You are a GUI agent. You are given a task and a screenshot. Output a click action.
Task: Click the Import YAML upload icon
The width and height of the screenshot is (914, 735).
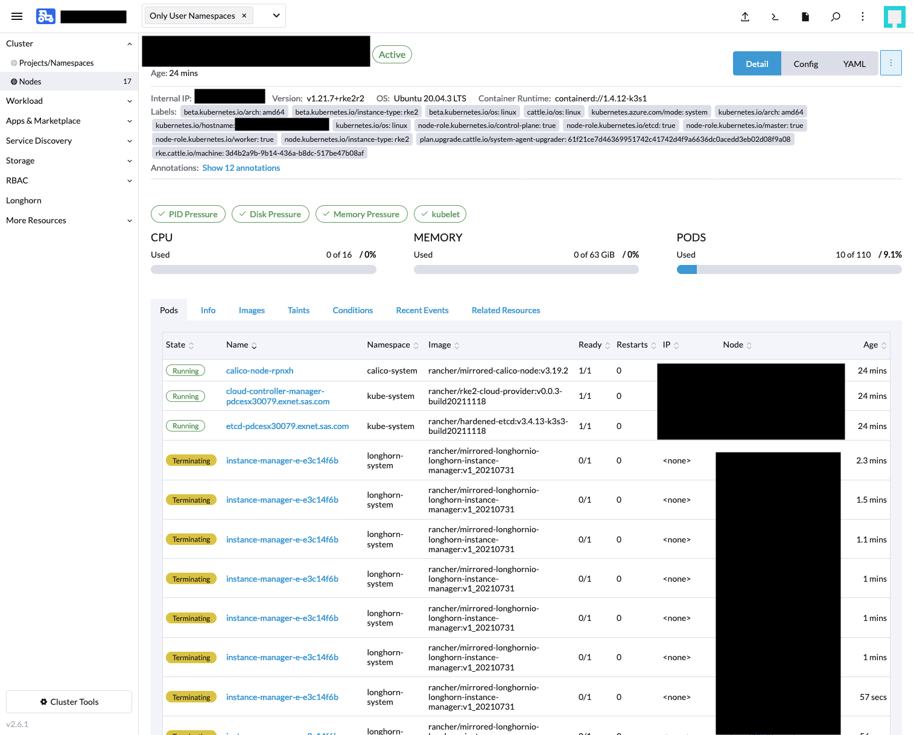pos(745,17)
